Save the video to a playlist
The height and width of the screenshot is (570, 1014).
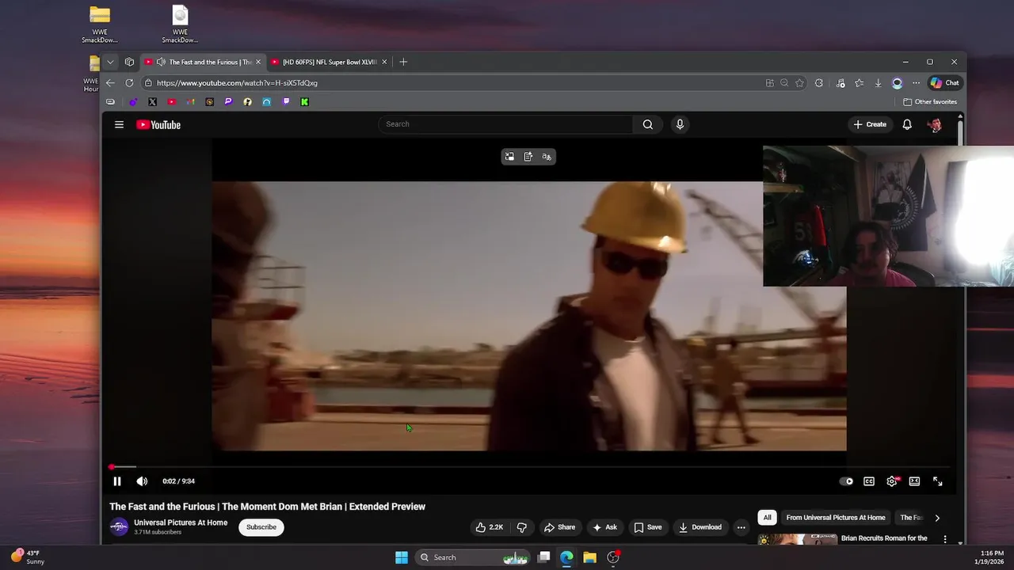pos(648,527)
